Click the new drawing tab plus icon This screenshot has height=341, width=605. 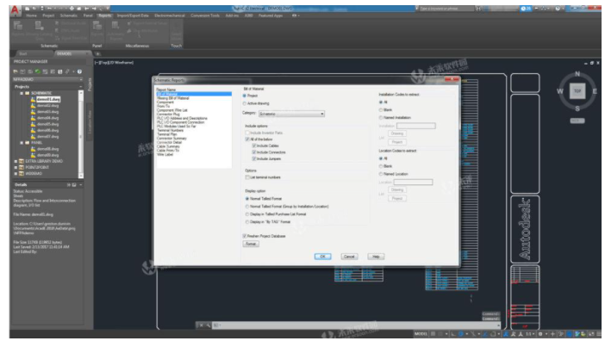[98, 53]
